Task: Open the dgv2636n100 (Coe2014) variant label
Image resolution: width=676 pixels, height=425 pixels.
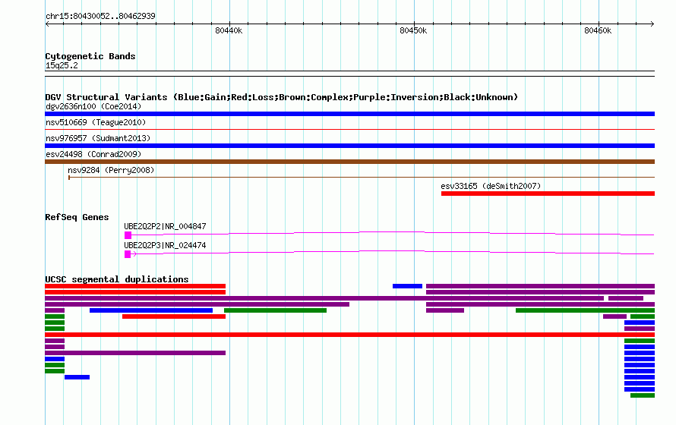Action: coord(93,106)
